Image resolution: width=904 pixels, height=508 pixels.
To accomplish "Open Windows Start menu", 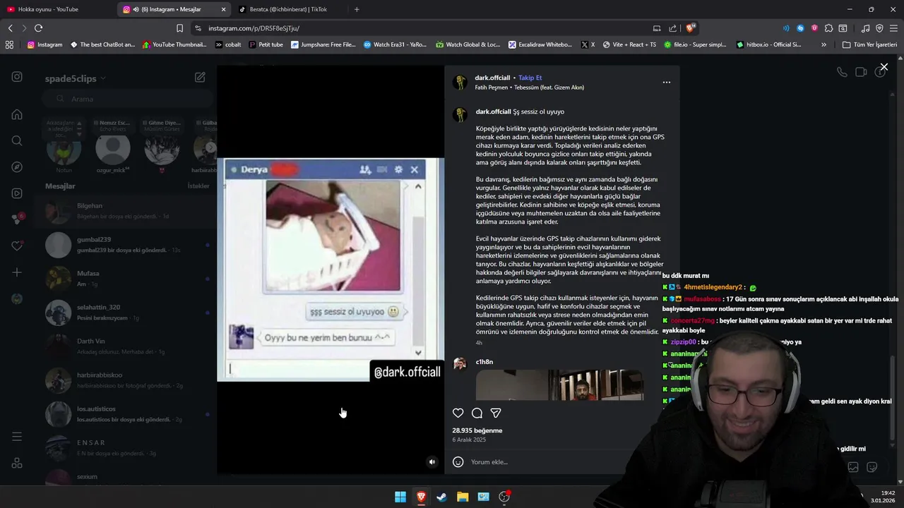I will coord(400,497).
